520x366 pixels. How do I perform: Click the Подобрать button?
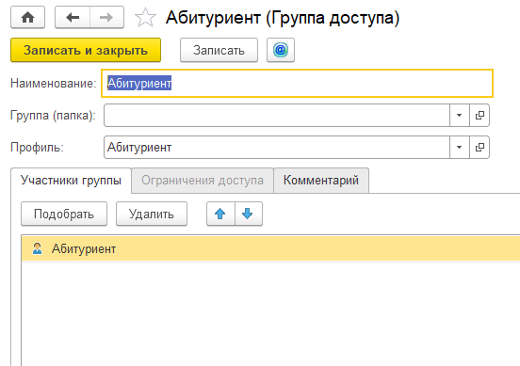pyautogui.click(x=64, y=214)
